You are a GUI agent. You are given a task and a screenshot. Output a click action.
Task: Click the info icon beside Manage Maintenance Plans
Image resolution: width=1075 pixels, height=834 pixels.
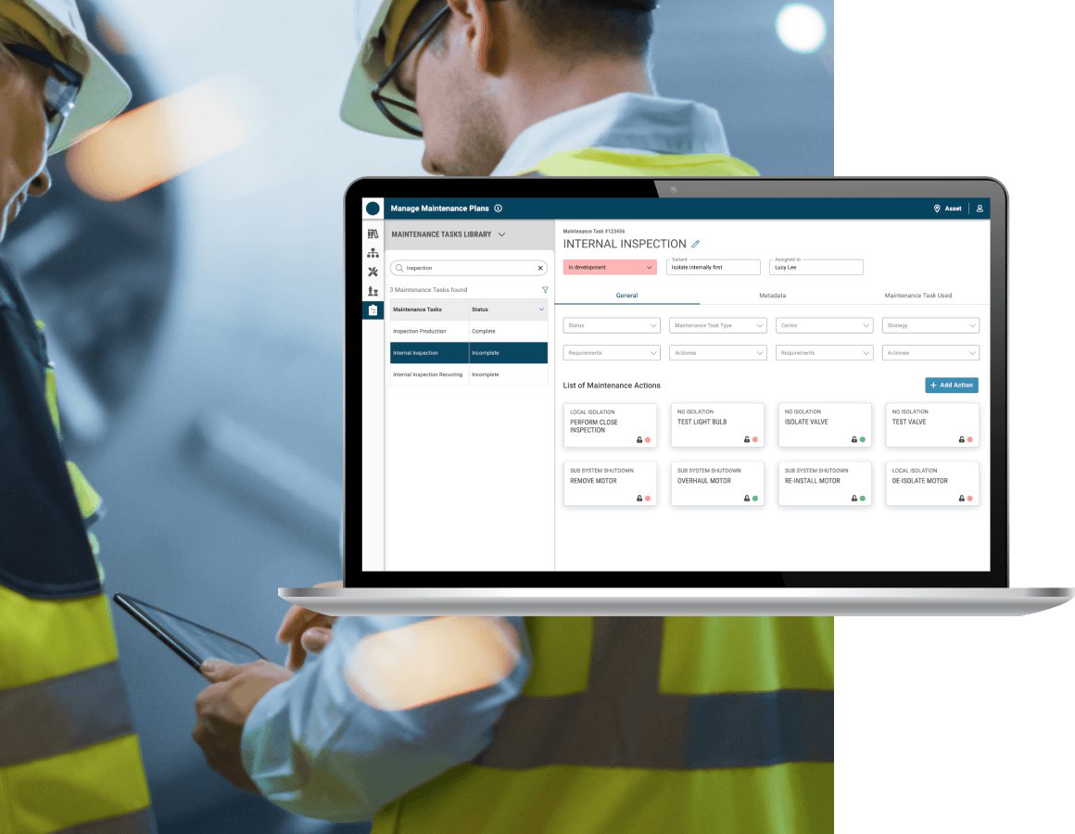[x=498, y=208]
